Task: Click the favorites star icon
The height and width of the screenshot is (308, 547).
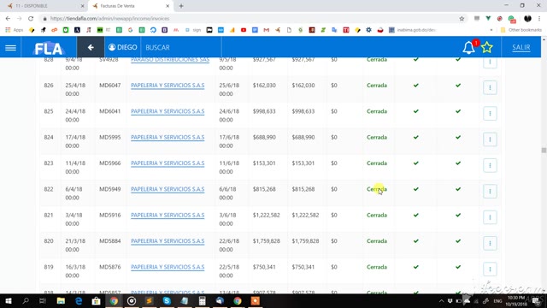Action: (x=486, y=48)
